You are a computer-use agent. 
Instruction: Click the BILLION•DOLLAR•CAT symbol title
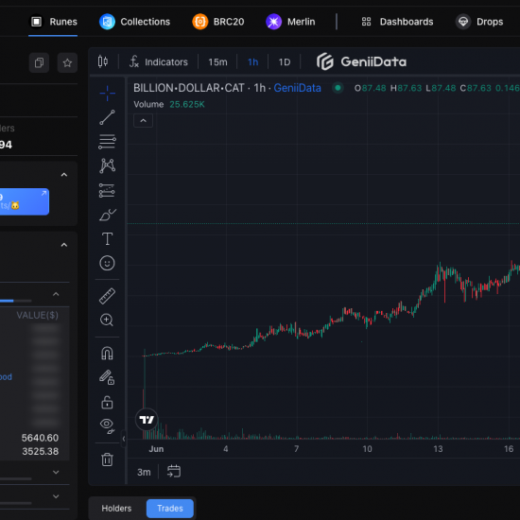point(189,88)
